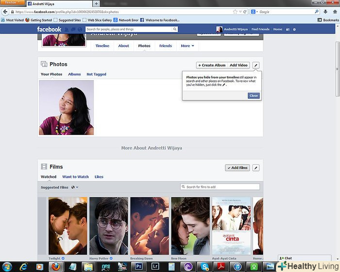
Task: Go to the Firefox home page icon
Action: click(335, 12)
